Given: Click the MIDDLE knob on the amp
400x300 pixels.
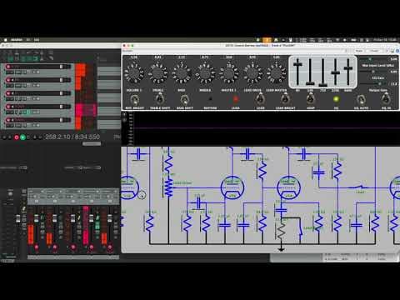Looking at the screenshot, I should point(205,73).
